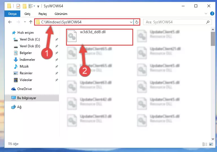217x152 pixels.
Task: Click the Properties checkmark quick access icon
Action: (x=18, y=6)
